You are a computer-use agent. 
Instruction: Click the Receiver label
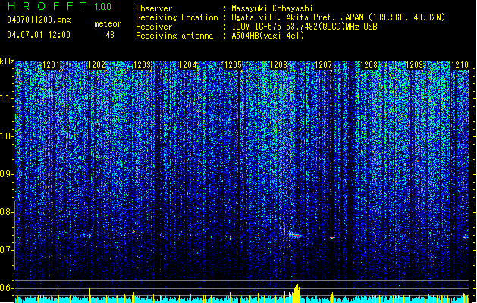[154, 27]
